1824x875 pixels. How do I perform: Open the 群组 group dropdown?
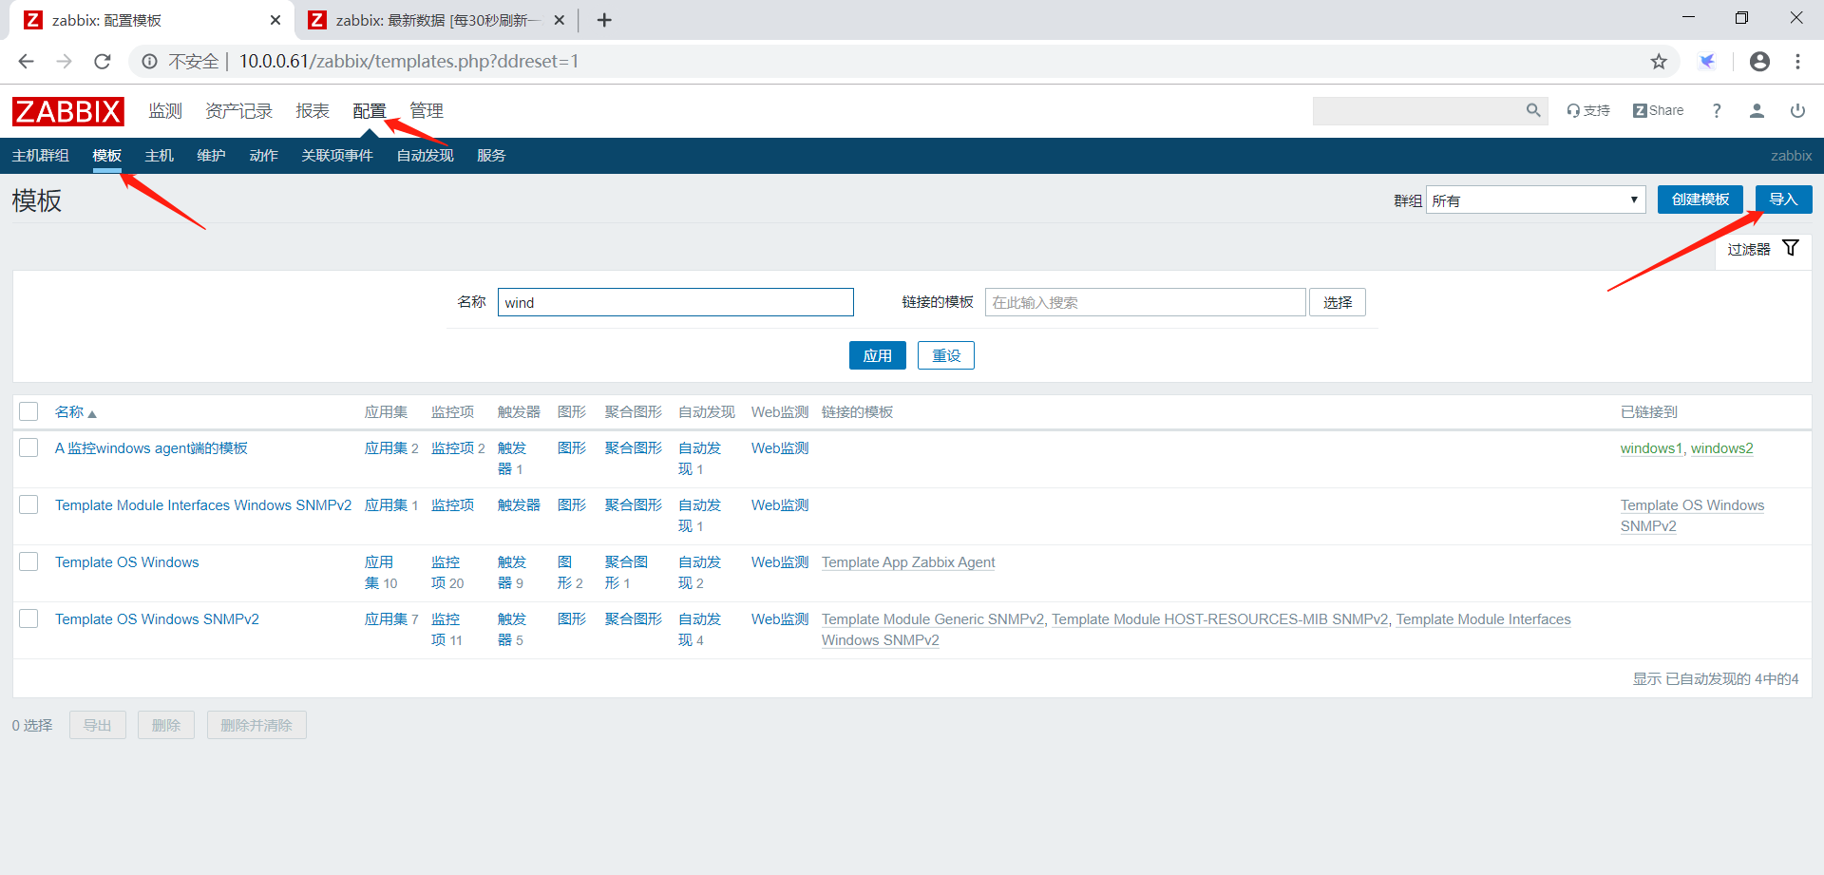point(1535,200)
